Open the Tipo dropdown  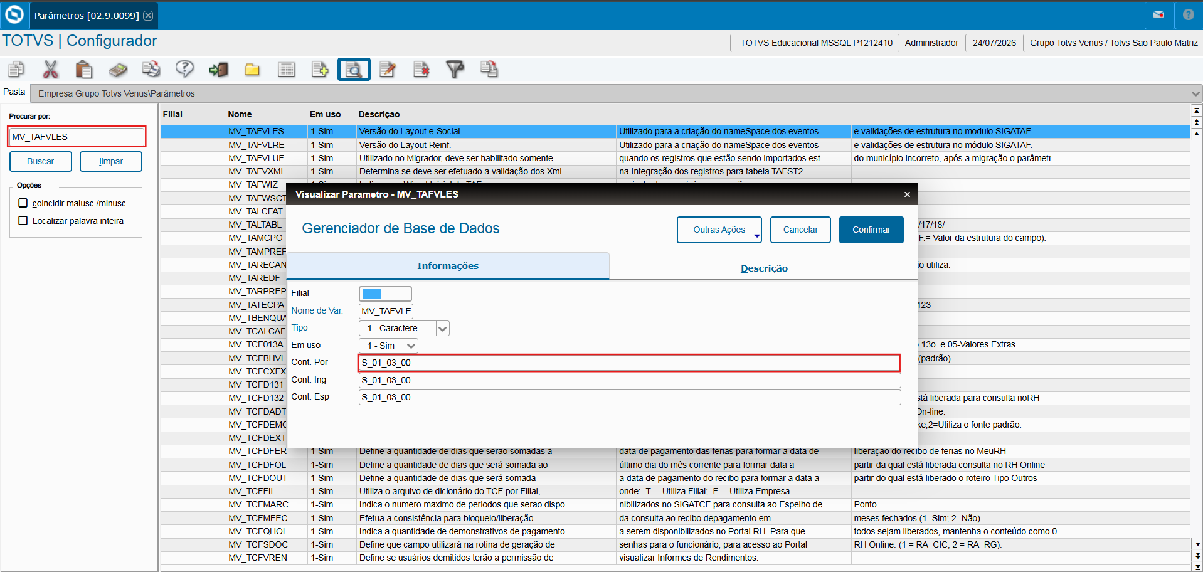point(443,328)
